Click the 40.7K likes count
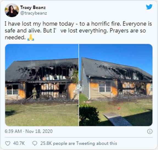158x150 pixels. tap(19, 143)
